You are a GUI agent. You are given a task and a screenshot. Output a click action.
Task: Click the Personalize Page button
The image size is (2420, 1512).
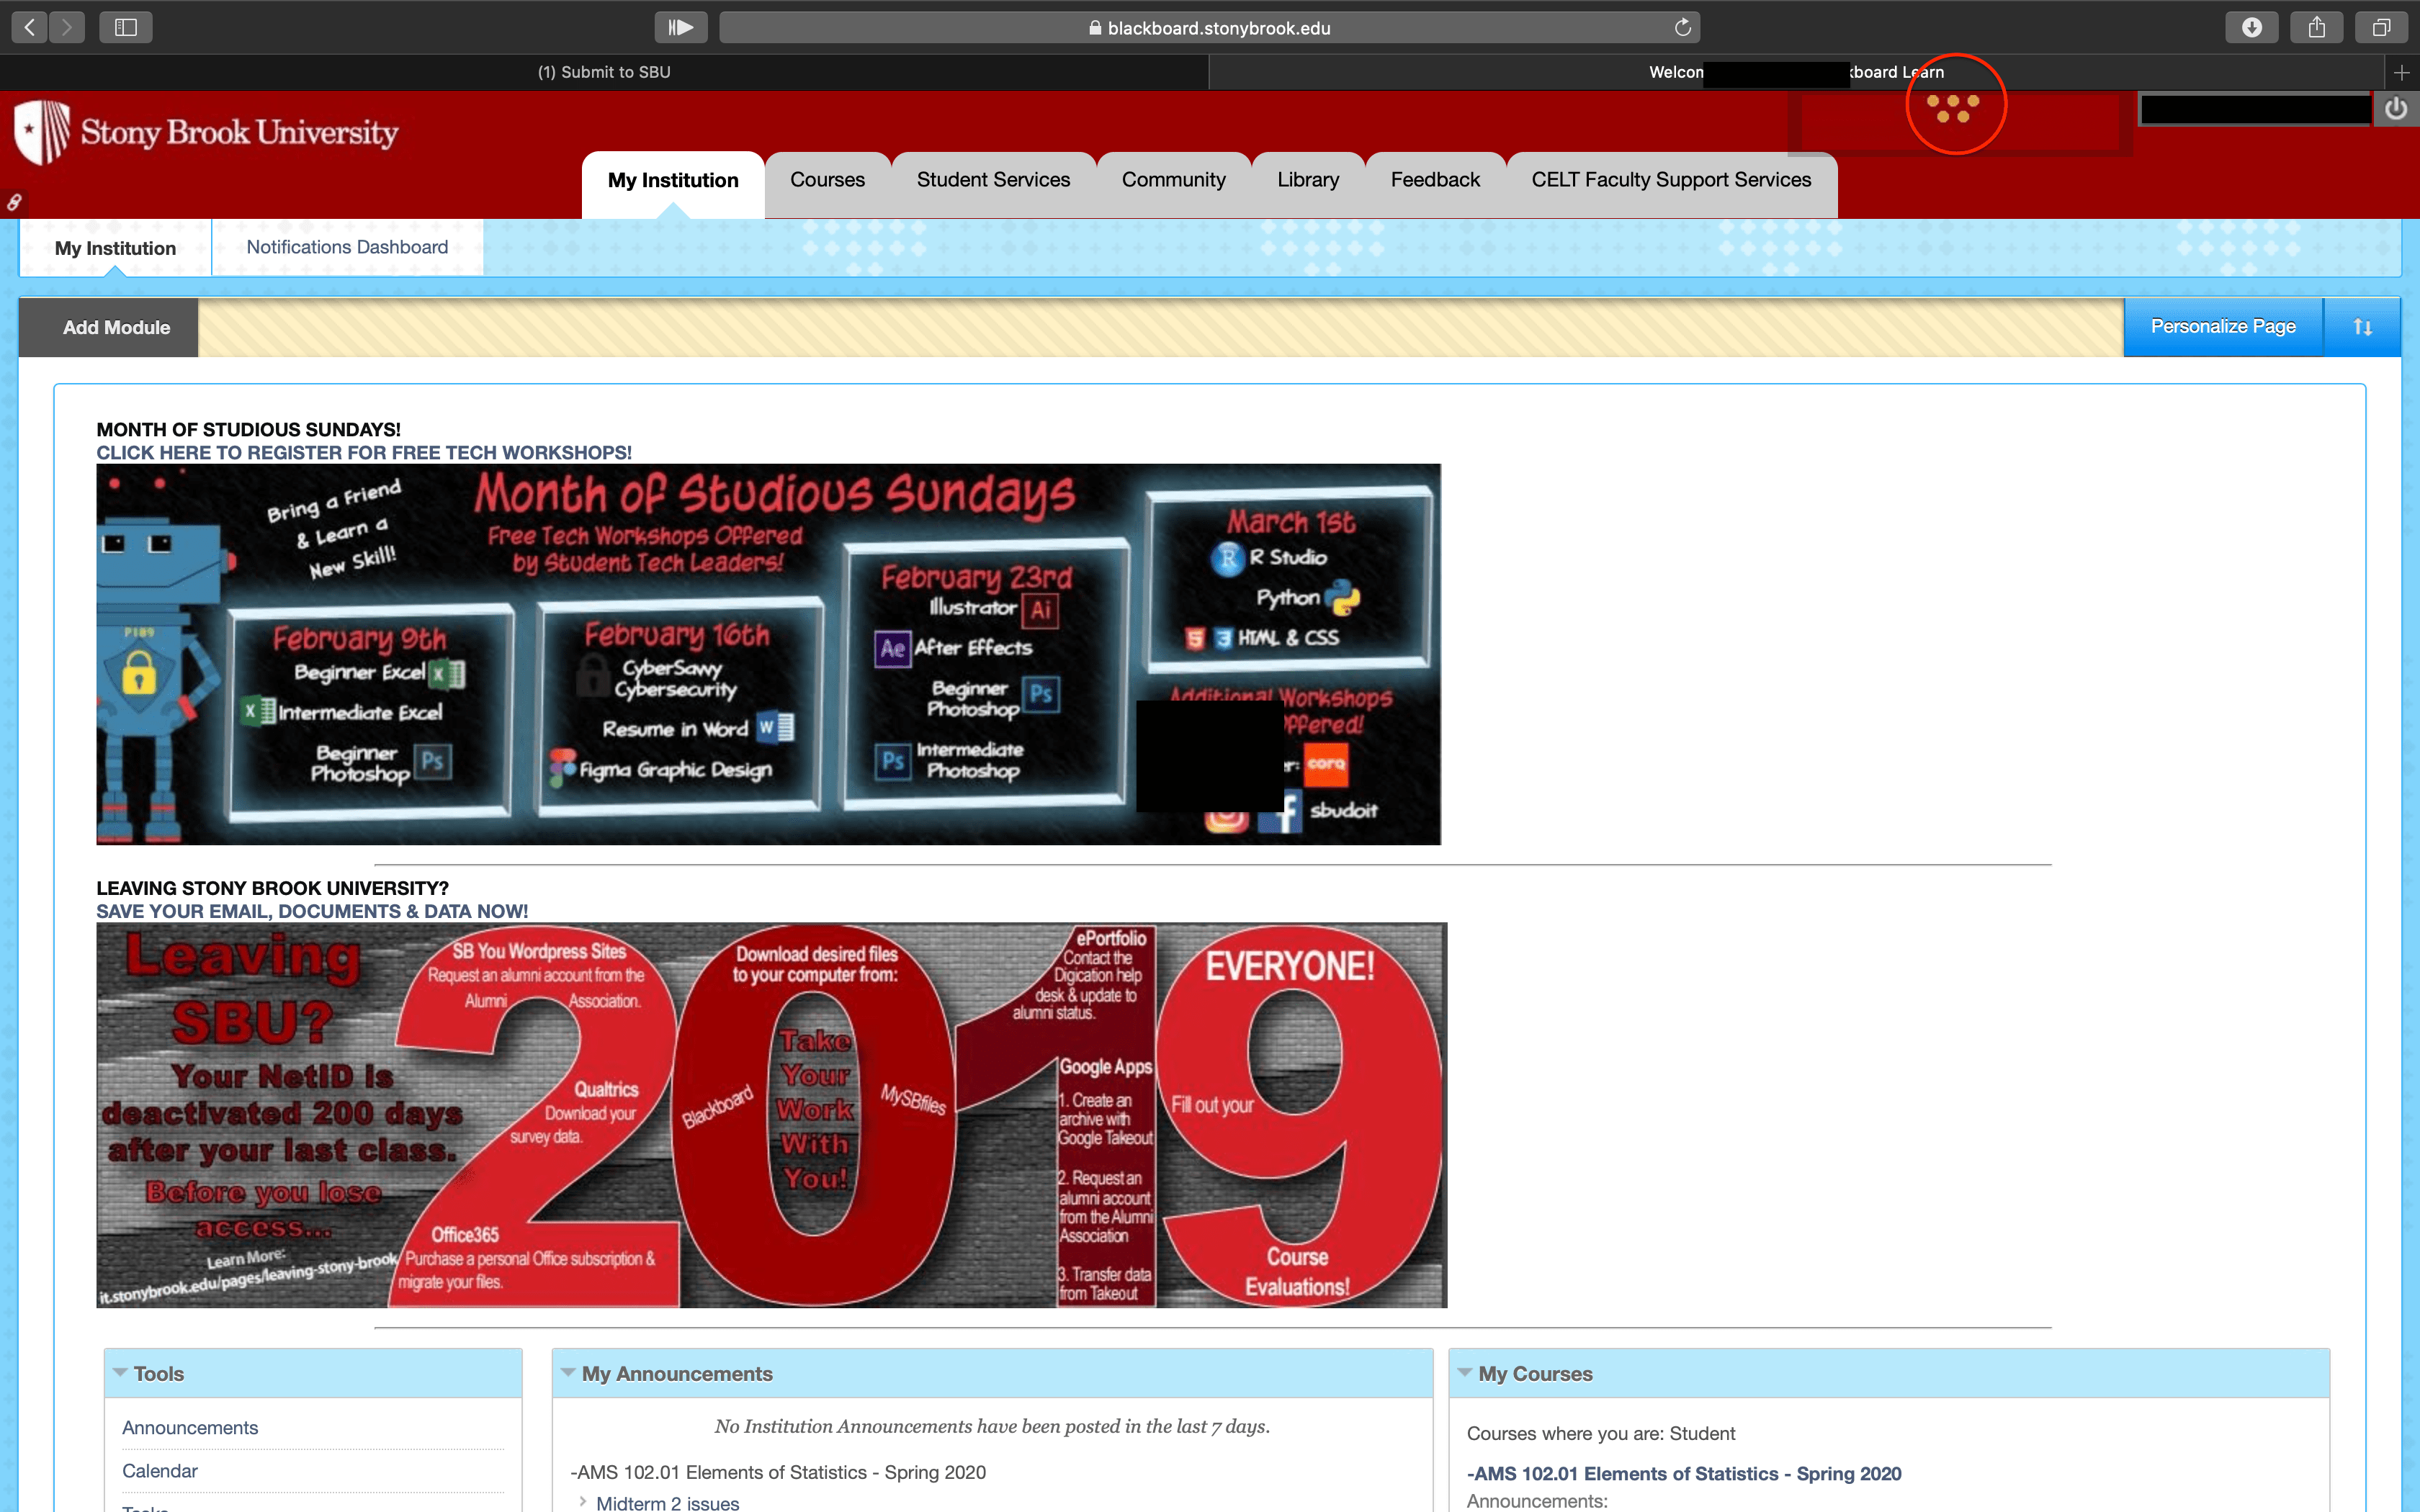[2222, 327]
